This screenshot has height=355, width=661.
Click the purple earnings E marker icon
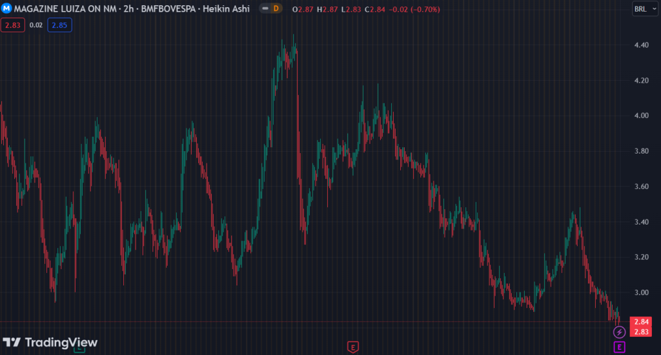[619, 347]
